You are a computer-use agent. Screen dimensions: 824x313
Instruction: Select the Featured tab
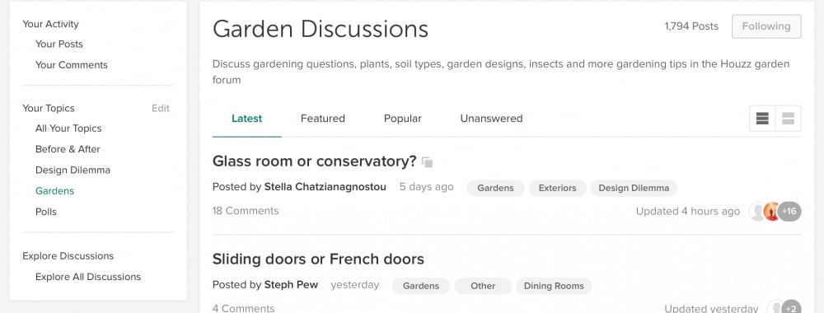(x=323, y=119)
